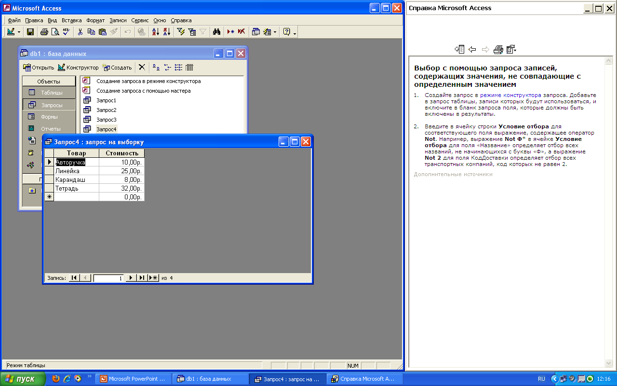
Task: Open the Правка menu
Action: [x=34, y=20]
